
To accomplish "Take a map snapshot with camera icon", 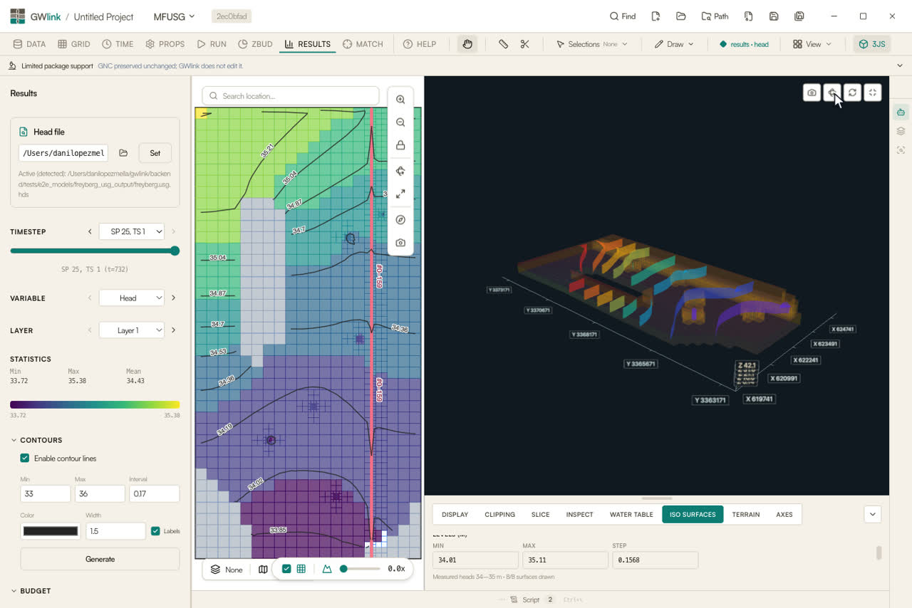I will point(400,243).
